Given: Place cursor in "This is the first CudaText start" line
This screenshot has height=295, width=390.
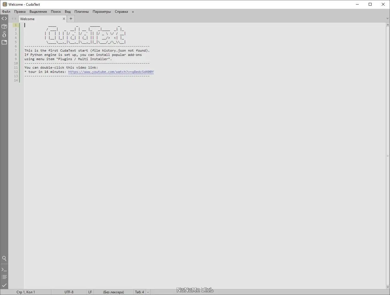Looking at the screenshot, I should 87,50.
